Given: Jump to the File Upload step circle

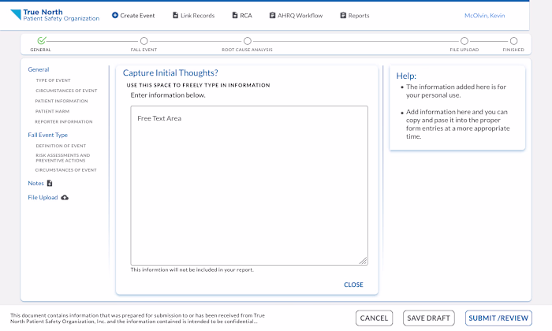Looking at the screenshot, I should [x=464, y=41].
